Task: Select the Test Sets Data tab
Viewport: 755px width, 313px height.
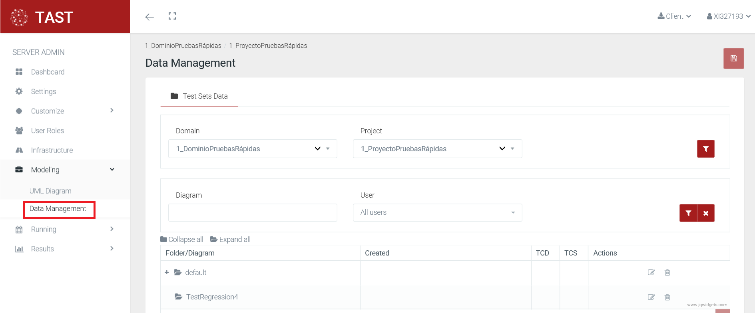Action: point(199,96)
